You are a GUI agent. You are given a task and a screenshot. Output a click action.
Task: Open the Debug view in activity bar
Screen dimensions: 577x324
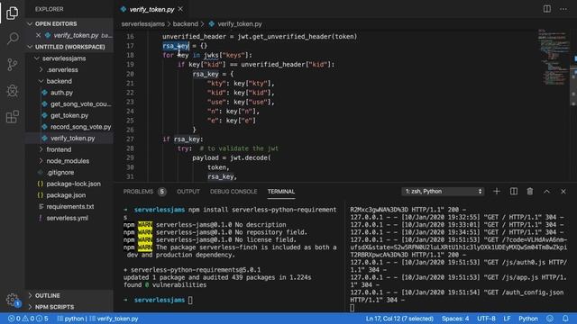pos(12,91)
